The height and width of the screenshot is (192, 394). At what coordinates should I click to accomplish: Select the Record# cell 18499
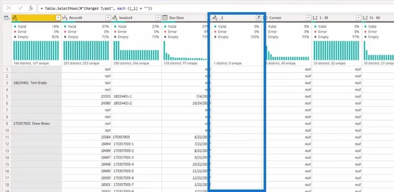coord(87,171)
